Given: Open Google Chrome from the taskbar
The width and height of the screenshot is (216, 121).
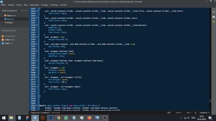Looking at the screenshot, I should tap(58, 118).
